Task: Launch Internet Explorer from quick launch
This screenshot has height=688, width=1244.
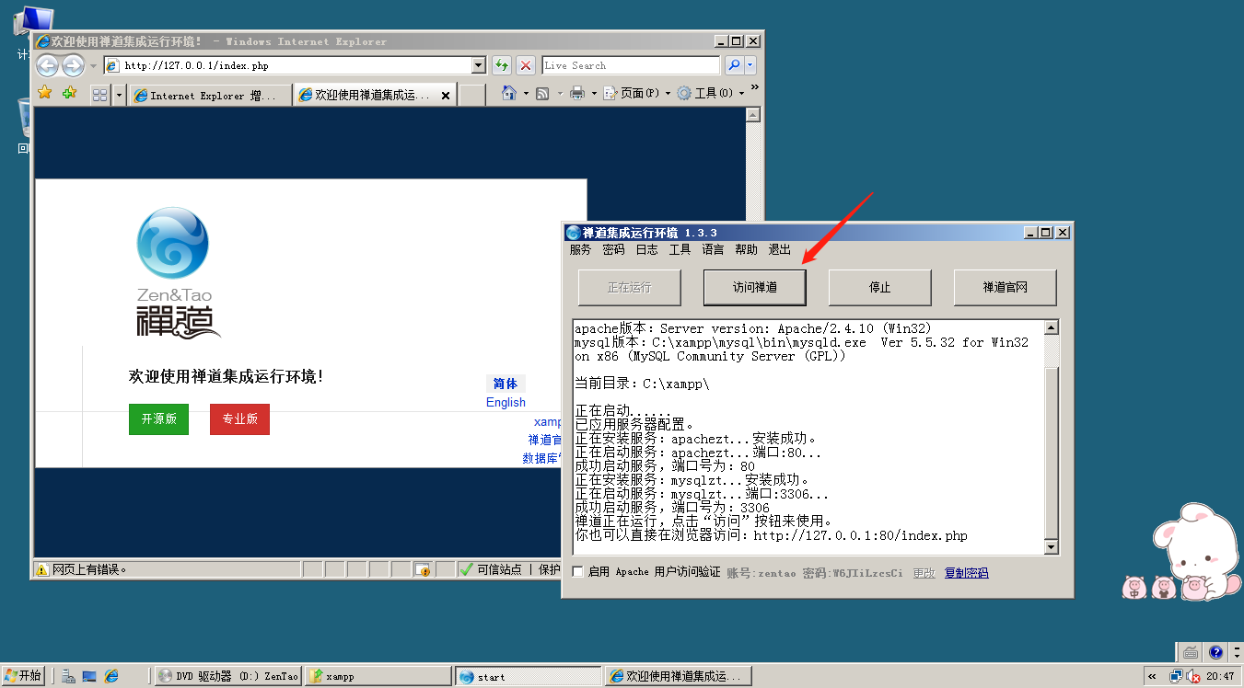Action: (x=111, y=676)
